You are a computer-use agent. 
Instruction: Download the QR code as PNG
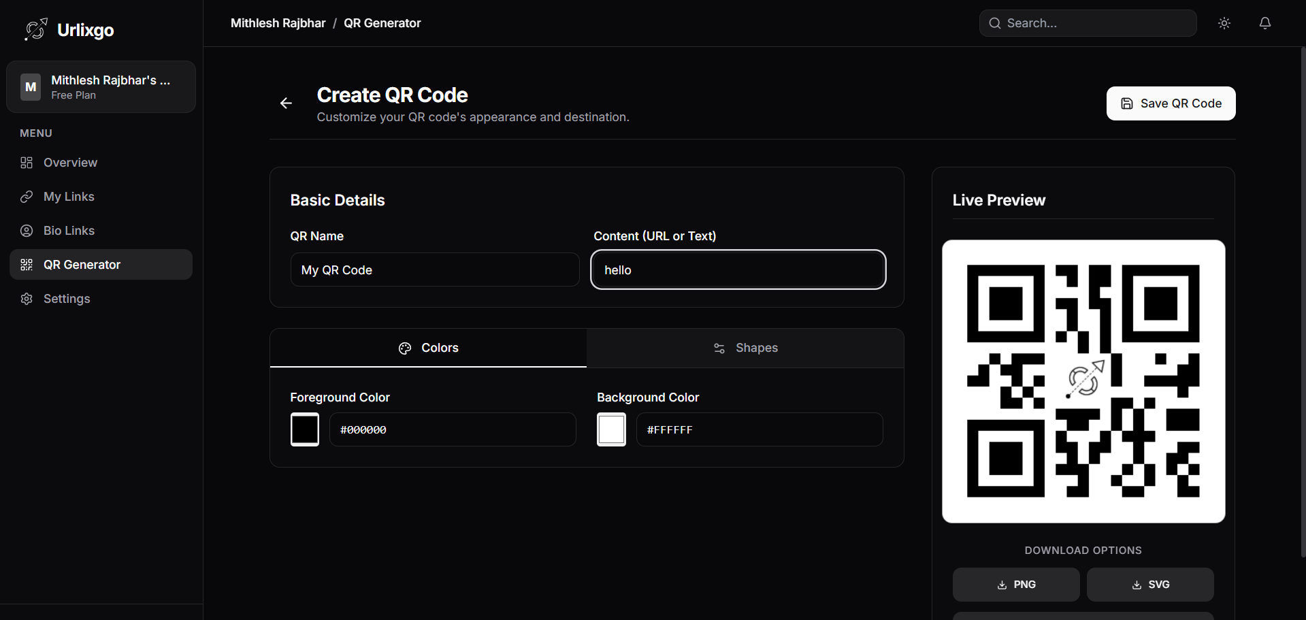coord(1016,585)
